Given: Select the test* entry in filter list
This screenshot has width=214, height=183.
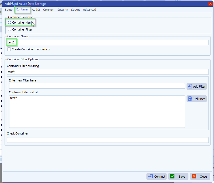Looking at the screenshot, I should [13, 98].
